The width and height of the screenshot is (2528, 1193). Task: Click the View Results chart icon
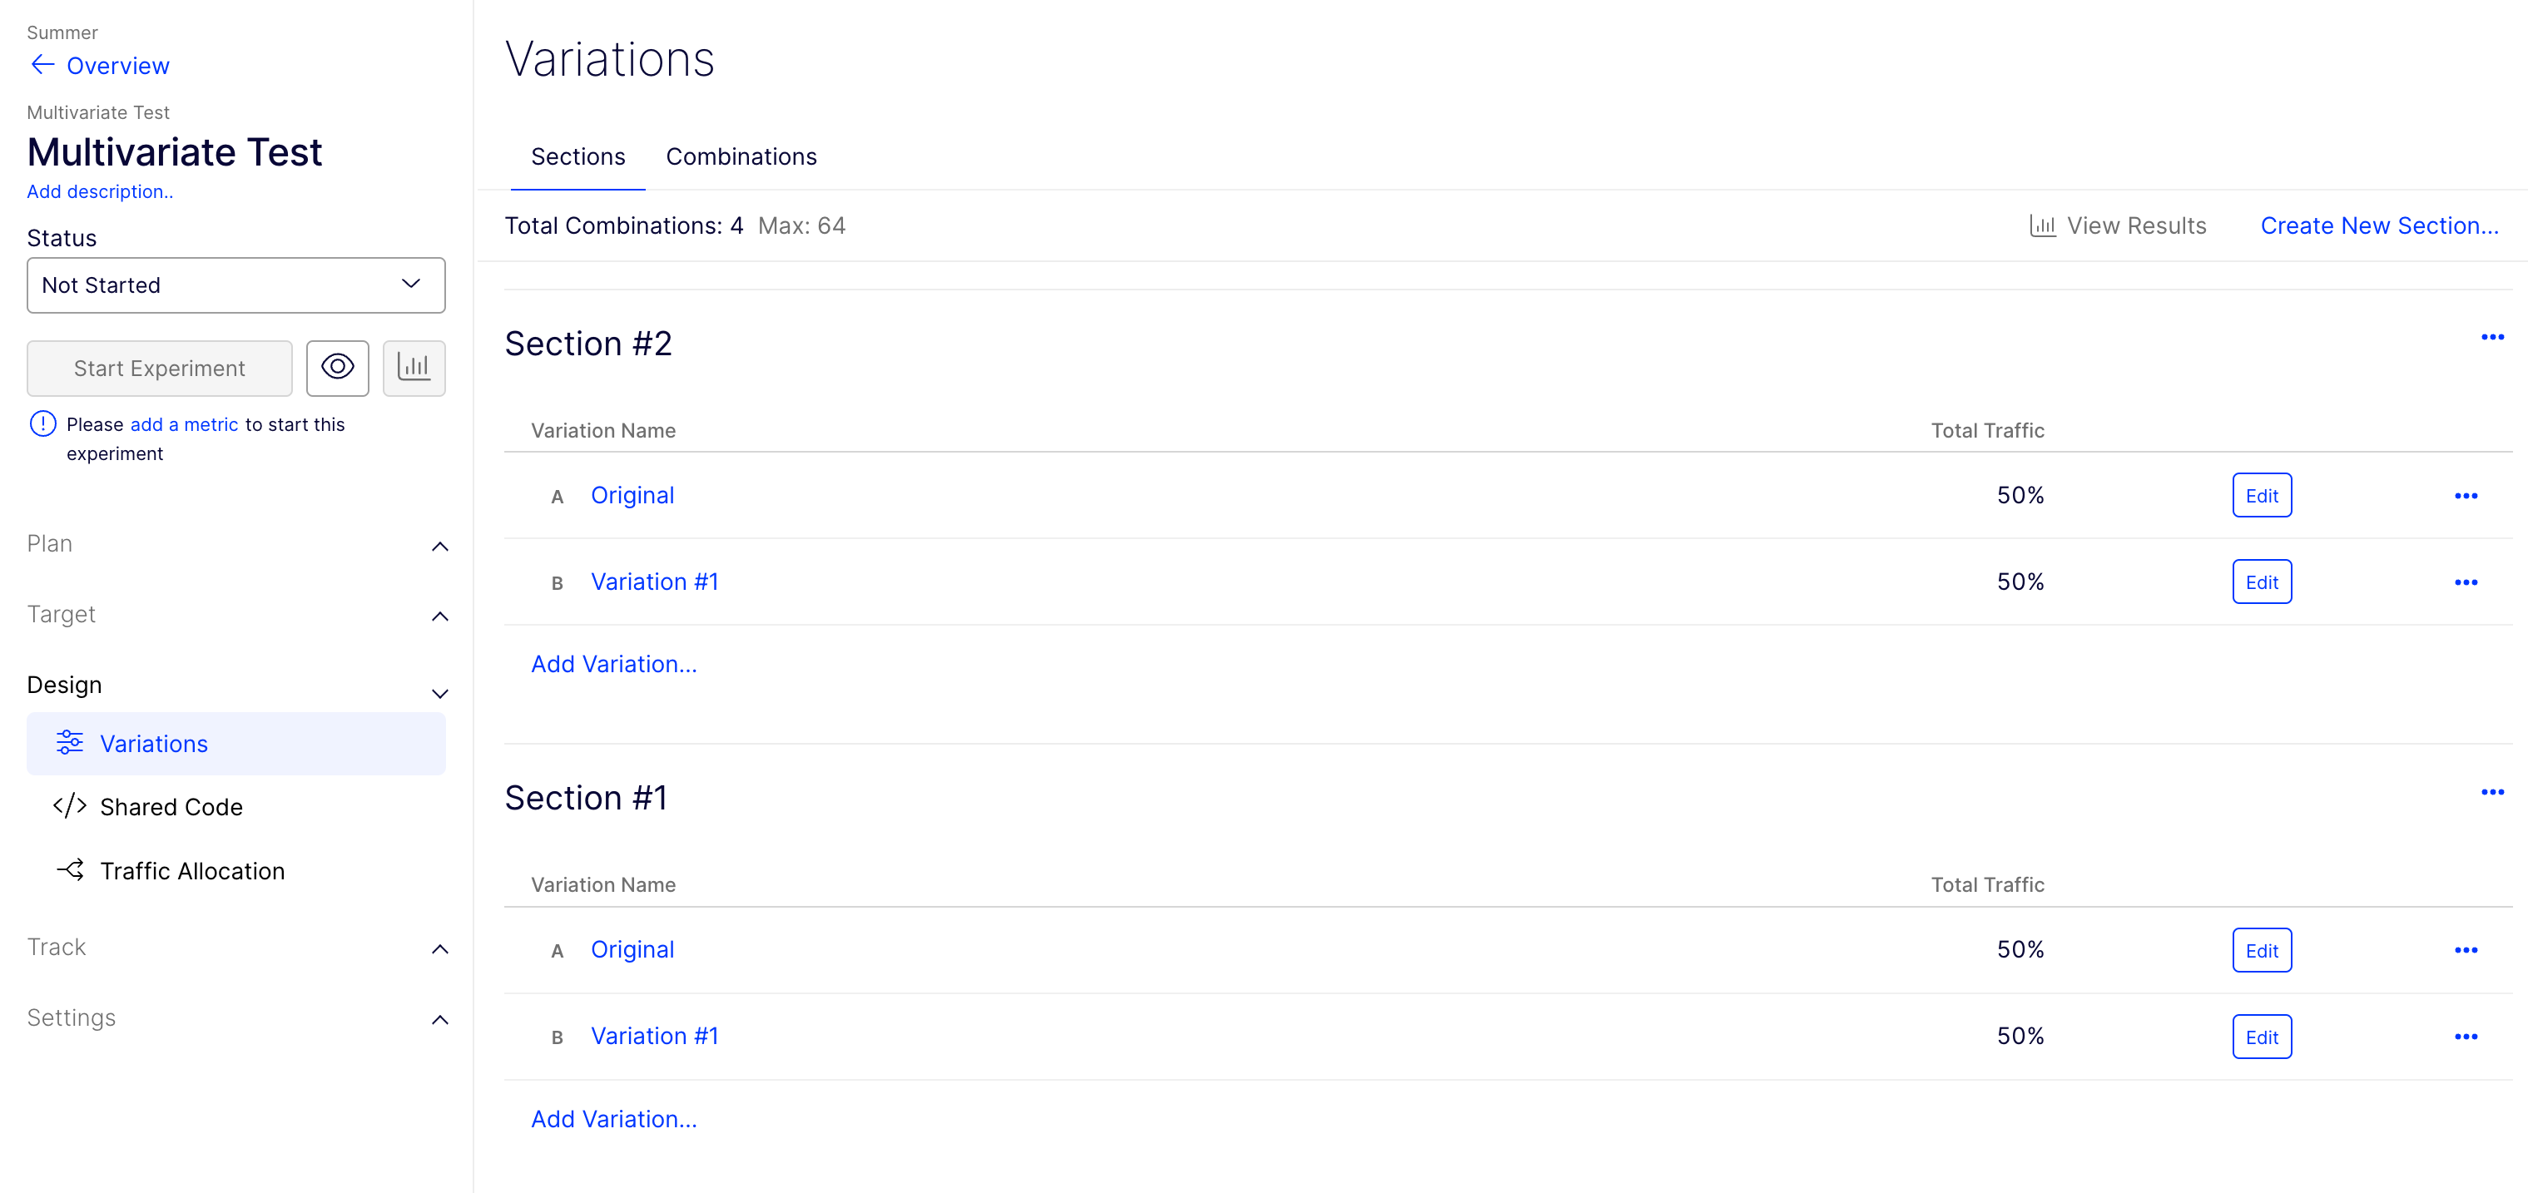pyautogui.click(x=2043, y=225)
